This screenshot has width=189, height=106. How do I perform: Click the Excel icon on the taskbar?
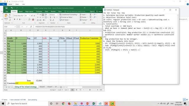pos(94,103)
